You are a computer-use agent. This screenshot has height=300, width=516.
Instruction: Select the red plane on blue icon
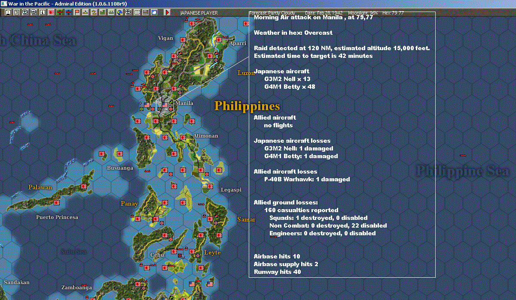point(68,13)
